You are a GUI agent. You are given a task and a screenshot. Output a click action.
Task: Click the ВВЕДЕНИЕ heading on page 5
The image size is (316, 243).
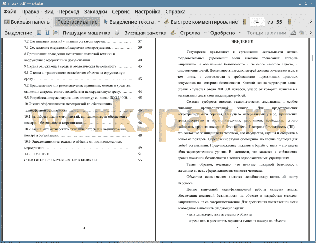[242, 42]
